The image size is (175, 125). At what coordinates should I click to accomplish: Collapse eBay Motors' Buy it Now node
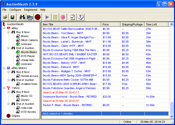point(8,72)
